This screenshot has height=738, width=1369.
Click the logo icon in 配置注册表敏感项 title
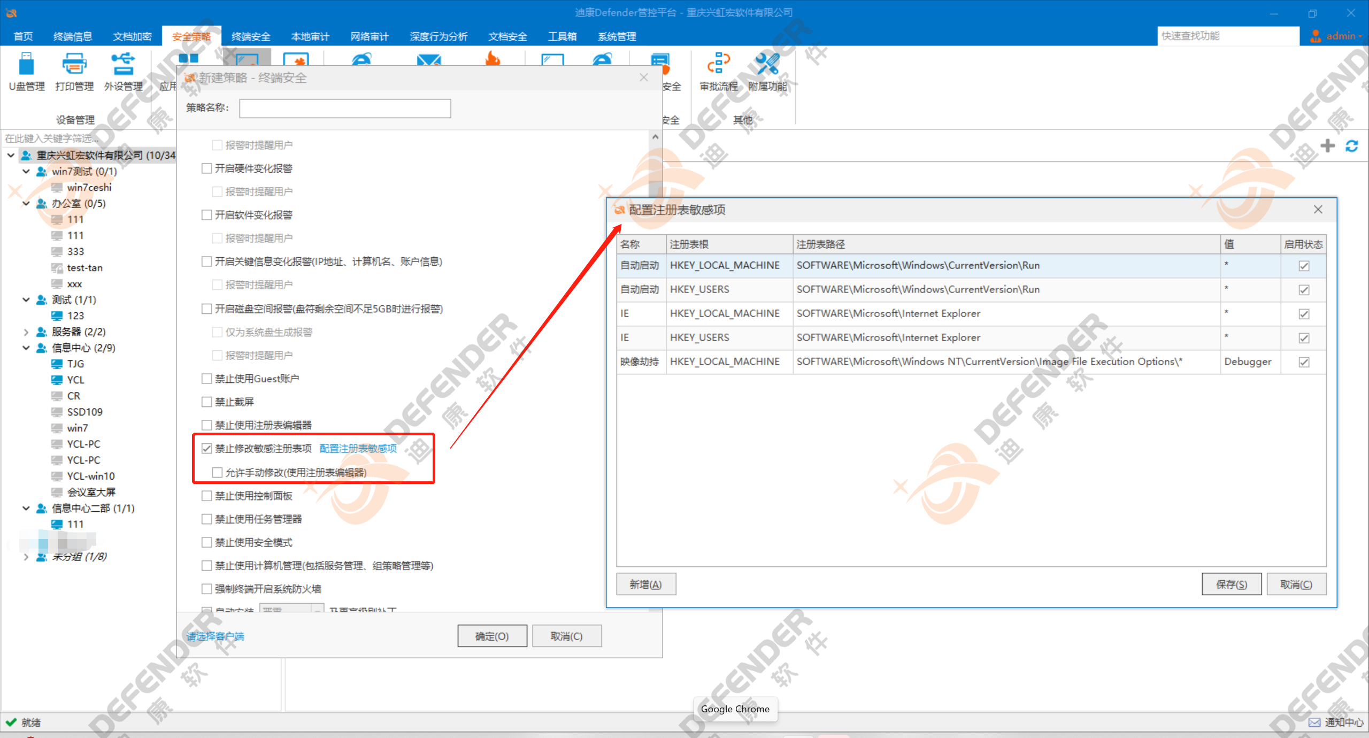(x=619, y=210)
